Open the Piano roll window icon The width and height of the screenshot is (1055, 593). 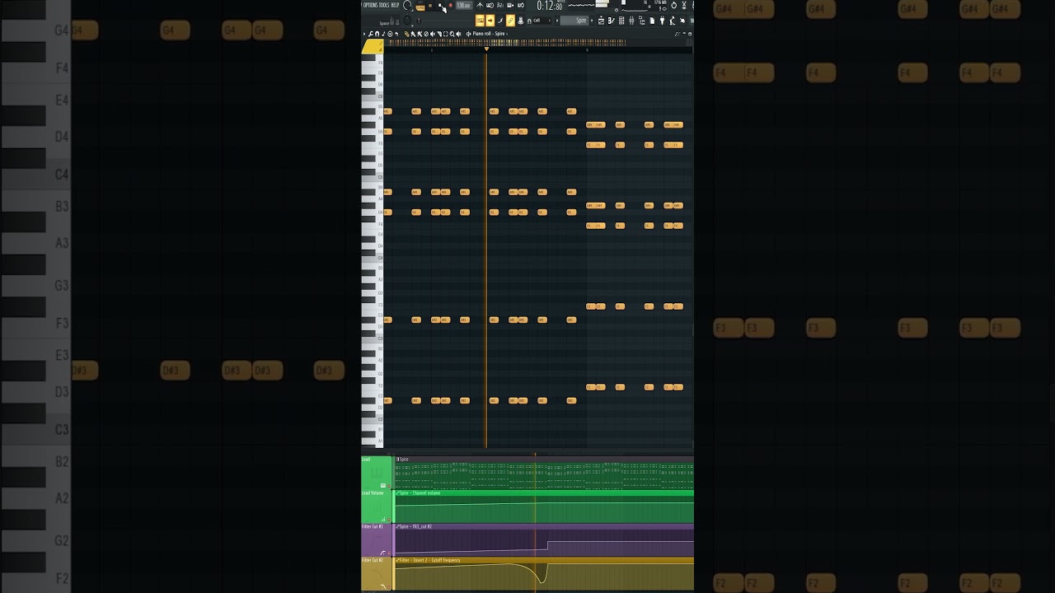611,21
